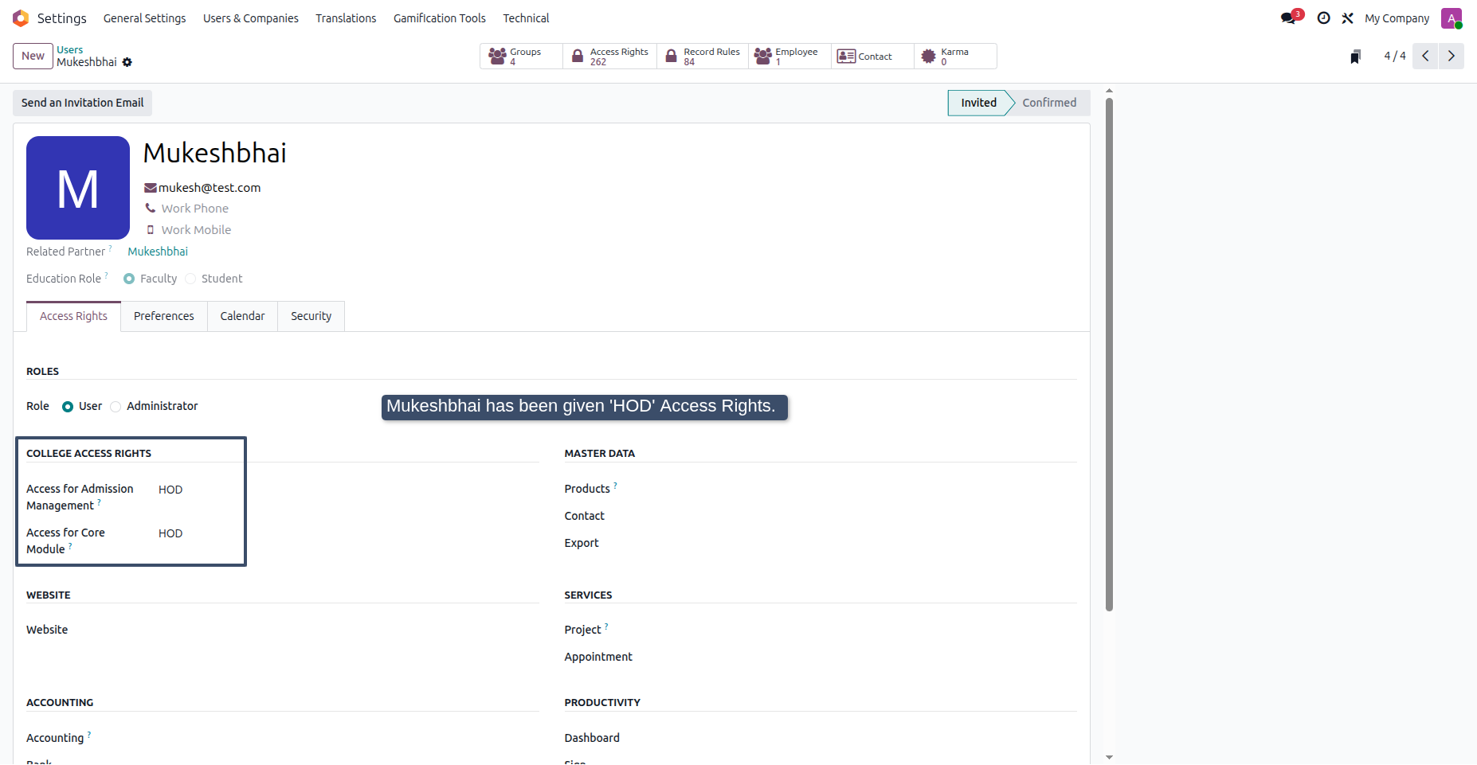
Task: Open the debug tools icon
Action: click(x=1347, y=18)
